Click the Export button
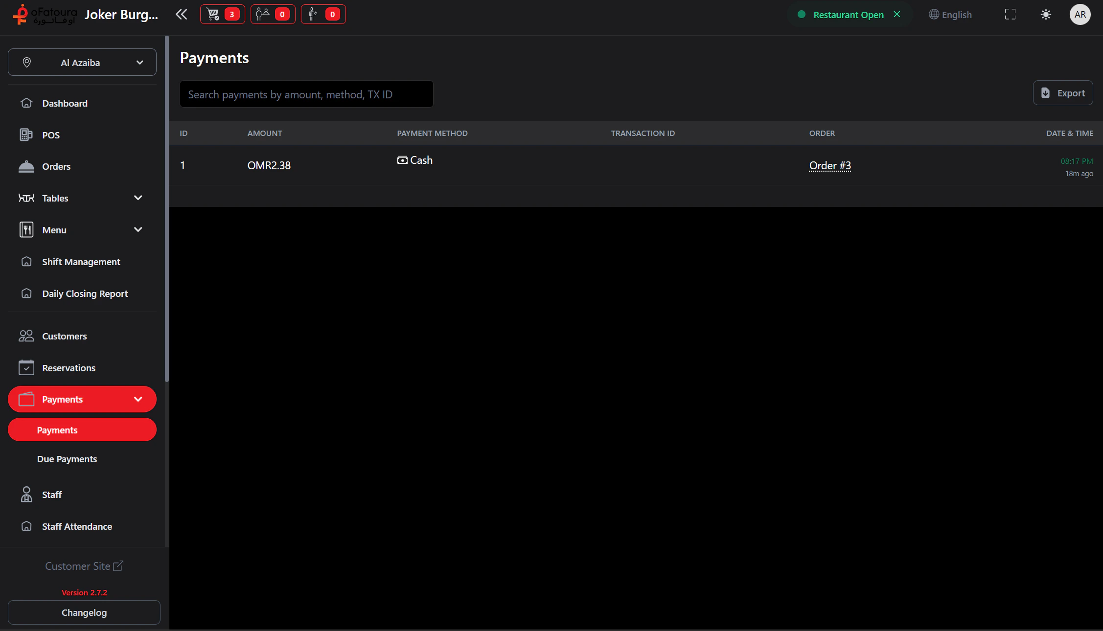Screen dimensions: 1103x631 1062,93
